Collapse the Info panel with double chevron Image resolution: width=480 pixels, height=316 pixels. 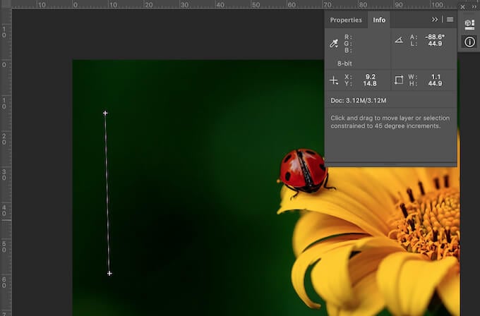435,20
